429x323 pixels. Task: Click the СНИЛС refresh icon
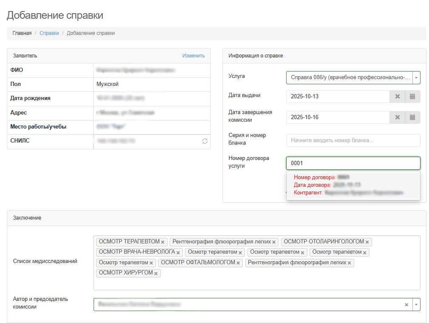(205, 141)
